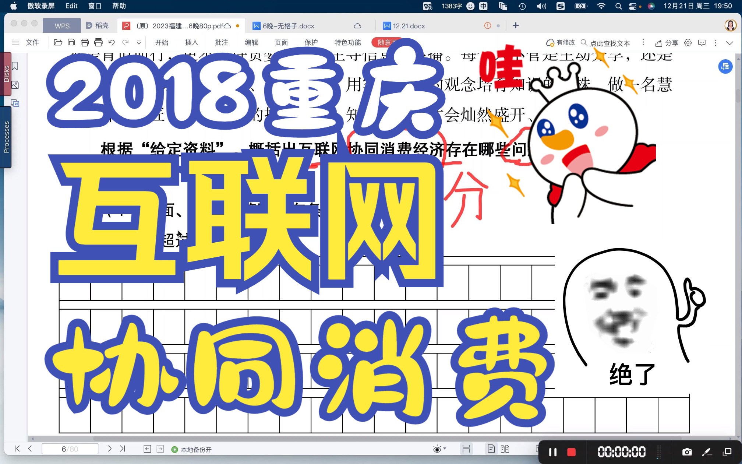Screen dimensions: 742x464
Task: Undo the last action
Action: coord(112,42)
